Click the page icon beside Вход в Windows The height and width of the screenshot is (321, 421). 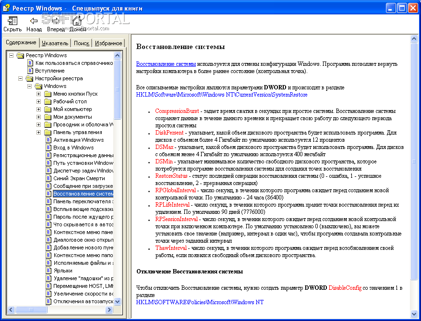[x=48, y=148]
